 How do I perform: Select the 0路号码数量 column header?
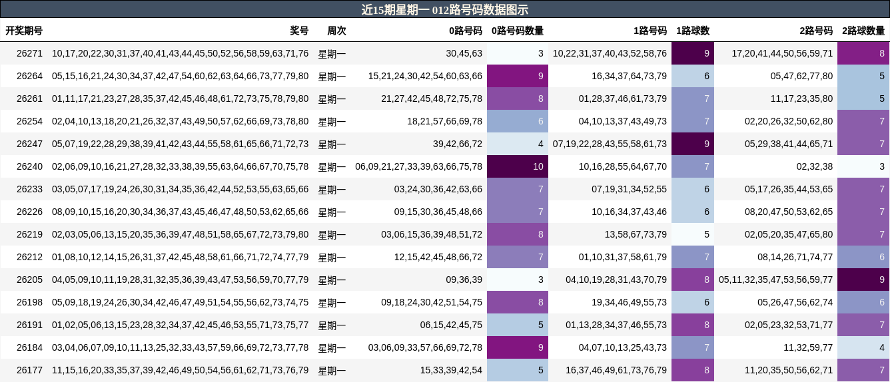tap(518, 31)
